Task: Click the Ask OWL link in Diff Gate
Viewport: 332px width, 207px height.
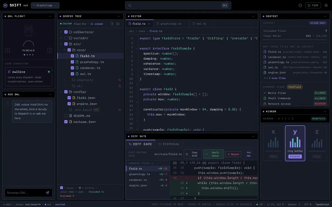Action: pos(249,154)
